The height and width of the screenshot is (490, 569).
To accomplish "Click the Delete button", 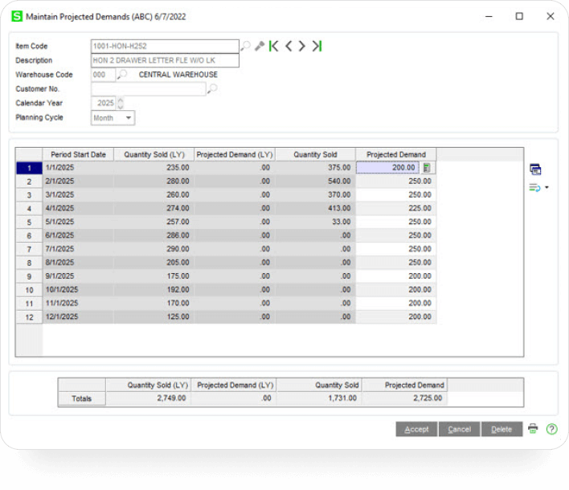I will coord(501,429).
